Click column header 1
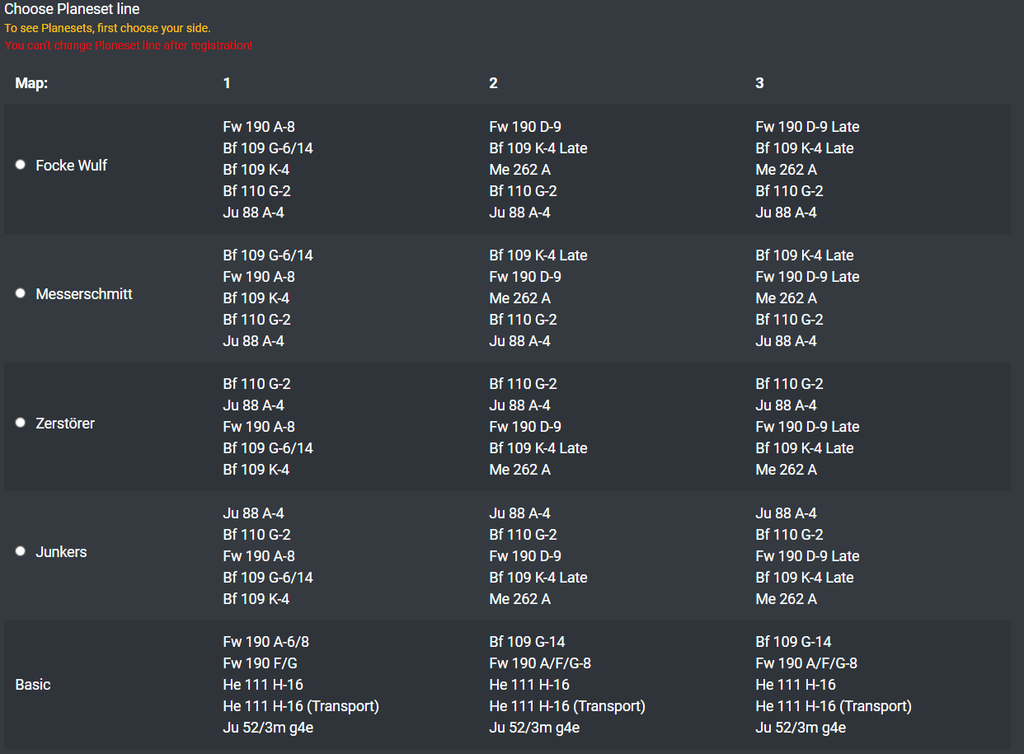Screen dimensions: 1024x754 (x=227, y=83)
